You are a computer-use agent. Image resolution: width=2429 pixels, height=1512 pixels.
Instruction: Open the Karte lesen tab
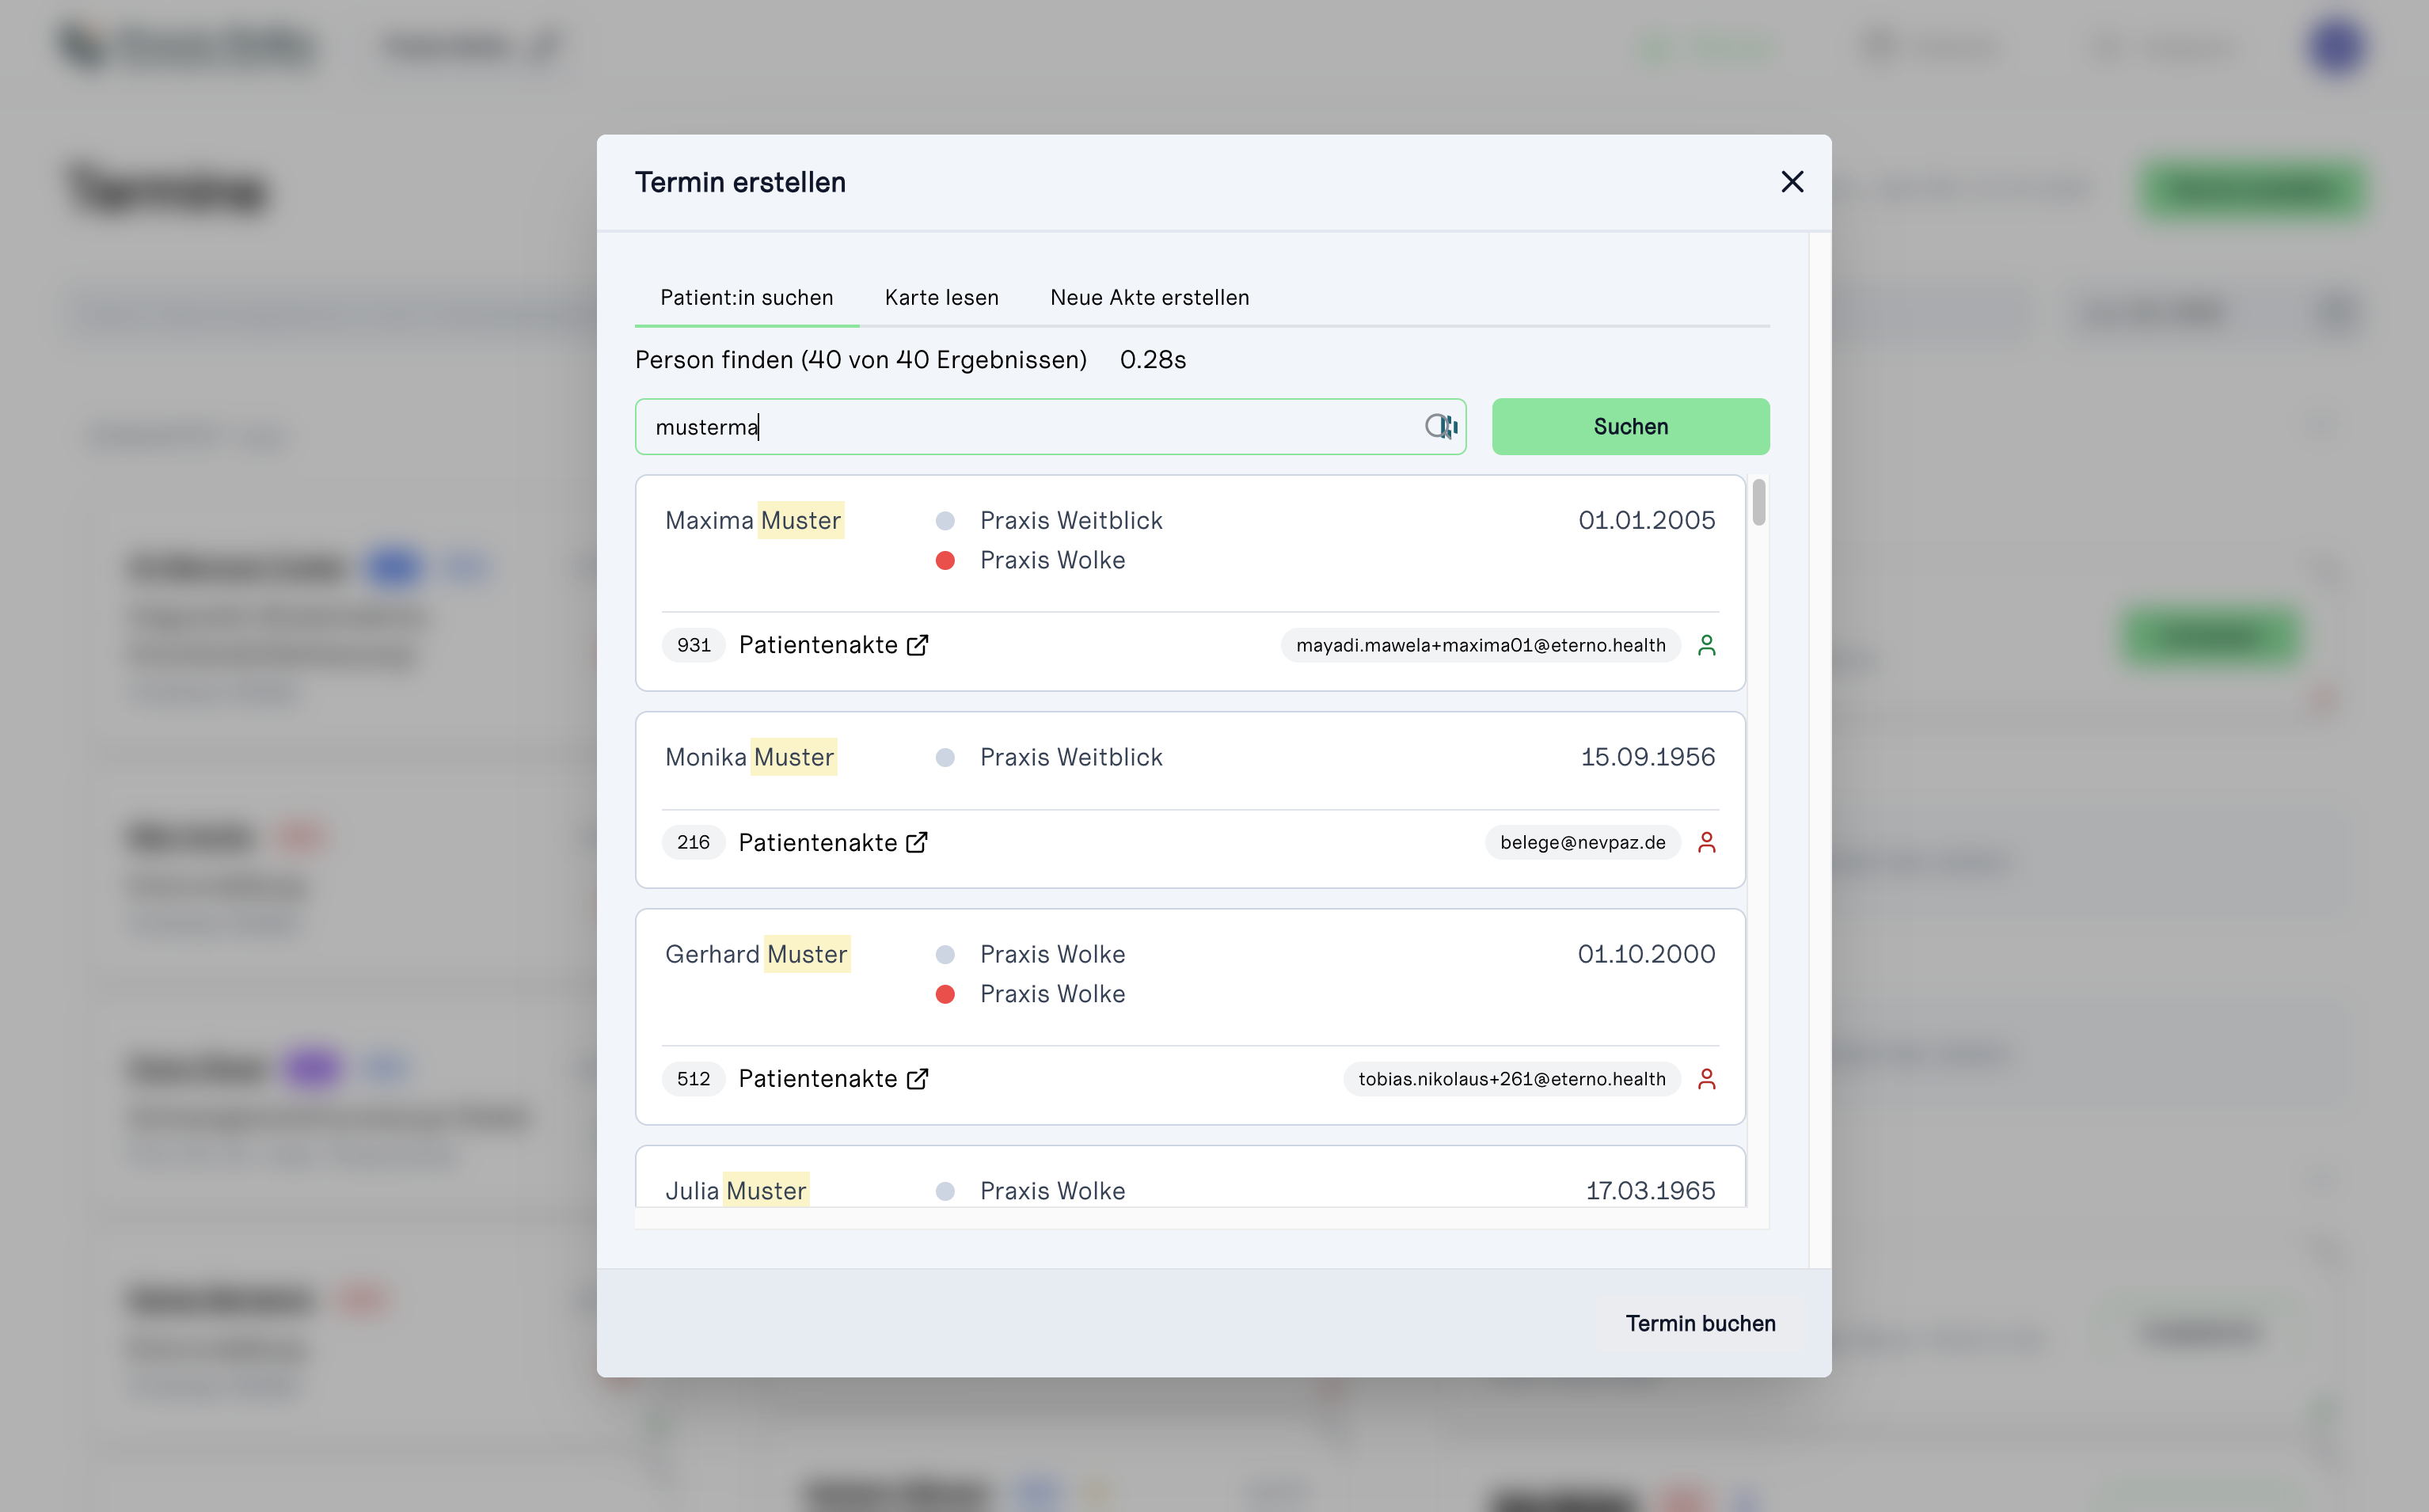(941, 297)
